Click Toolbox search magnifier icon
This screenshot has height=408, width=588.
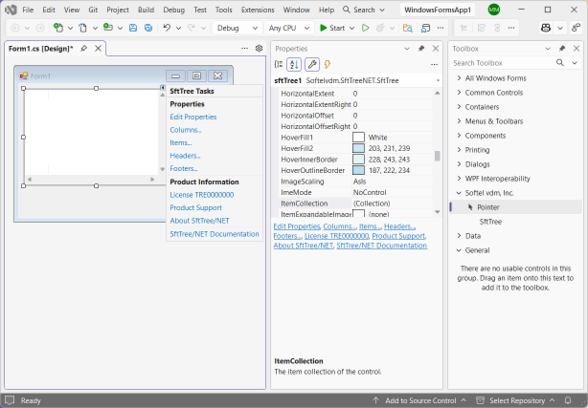point(560,63)
